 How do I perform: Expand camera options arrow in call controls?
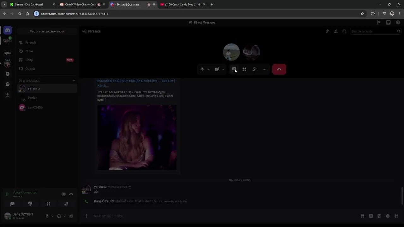pyautogui.click(x=223, y=69)
